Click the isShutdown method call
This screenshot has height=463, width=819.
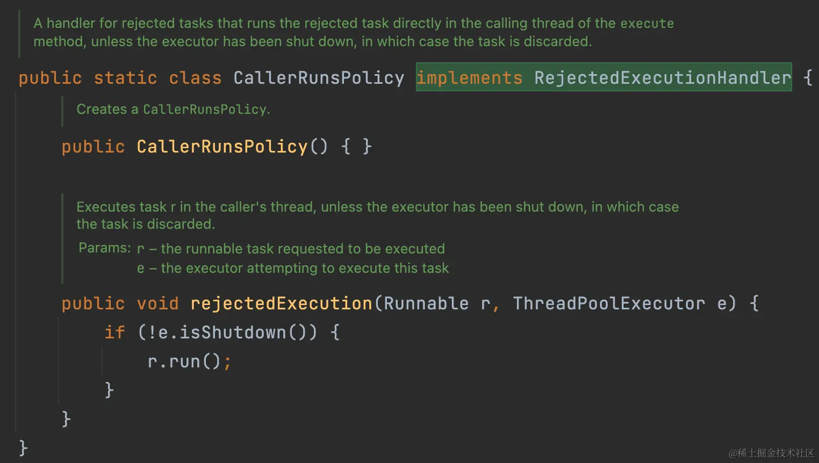(233, 332)
